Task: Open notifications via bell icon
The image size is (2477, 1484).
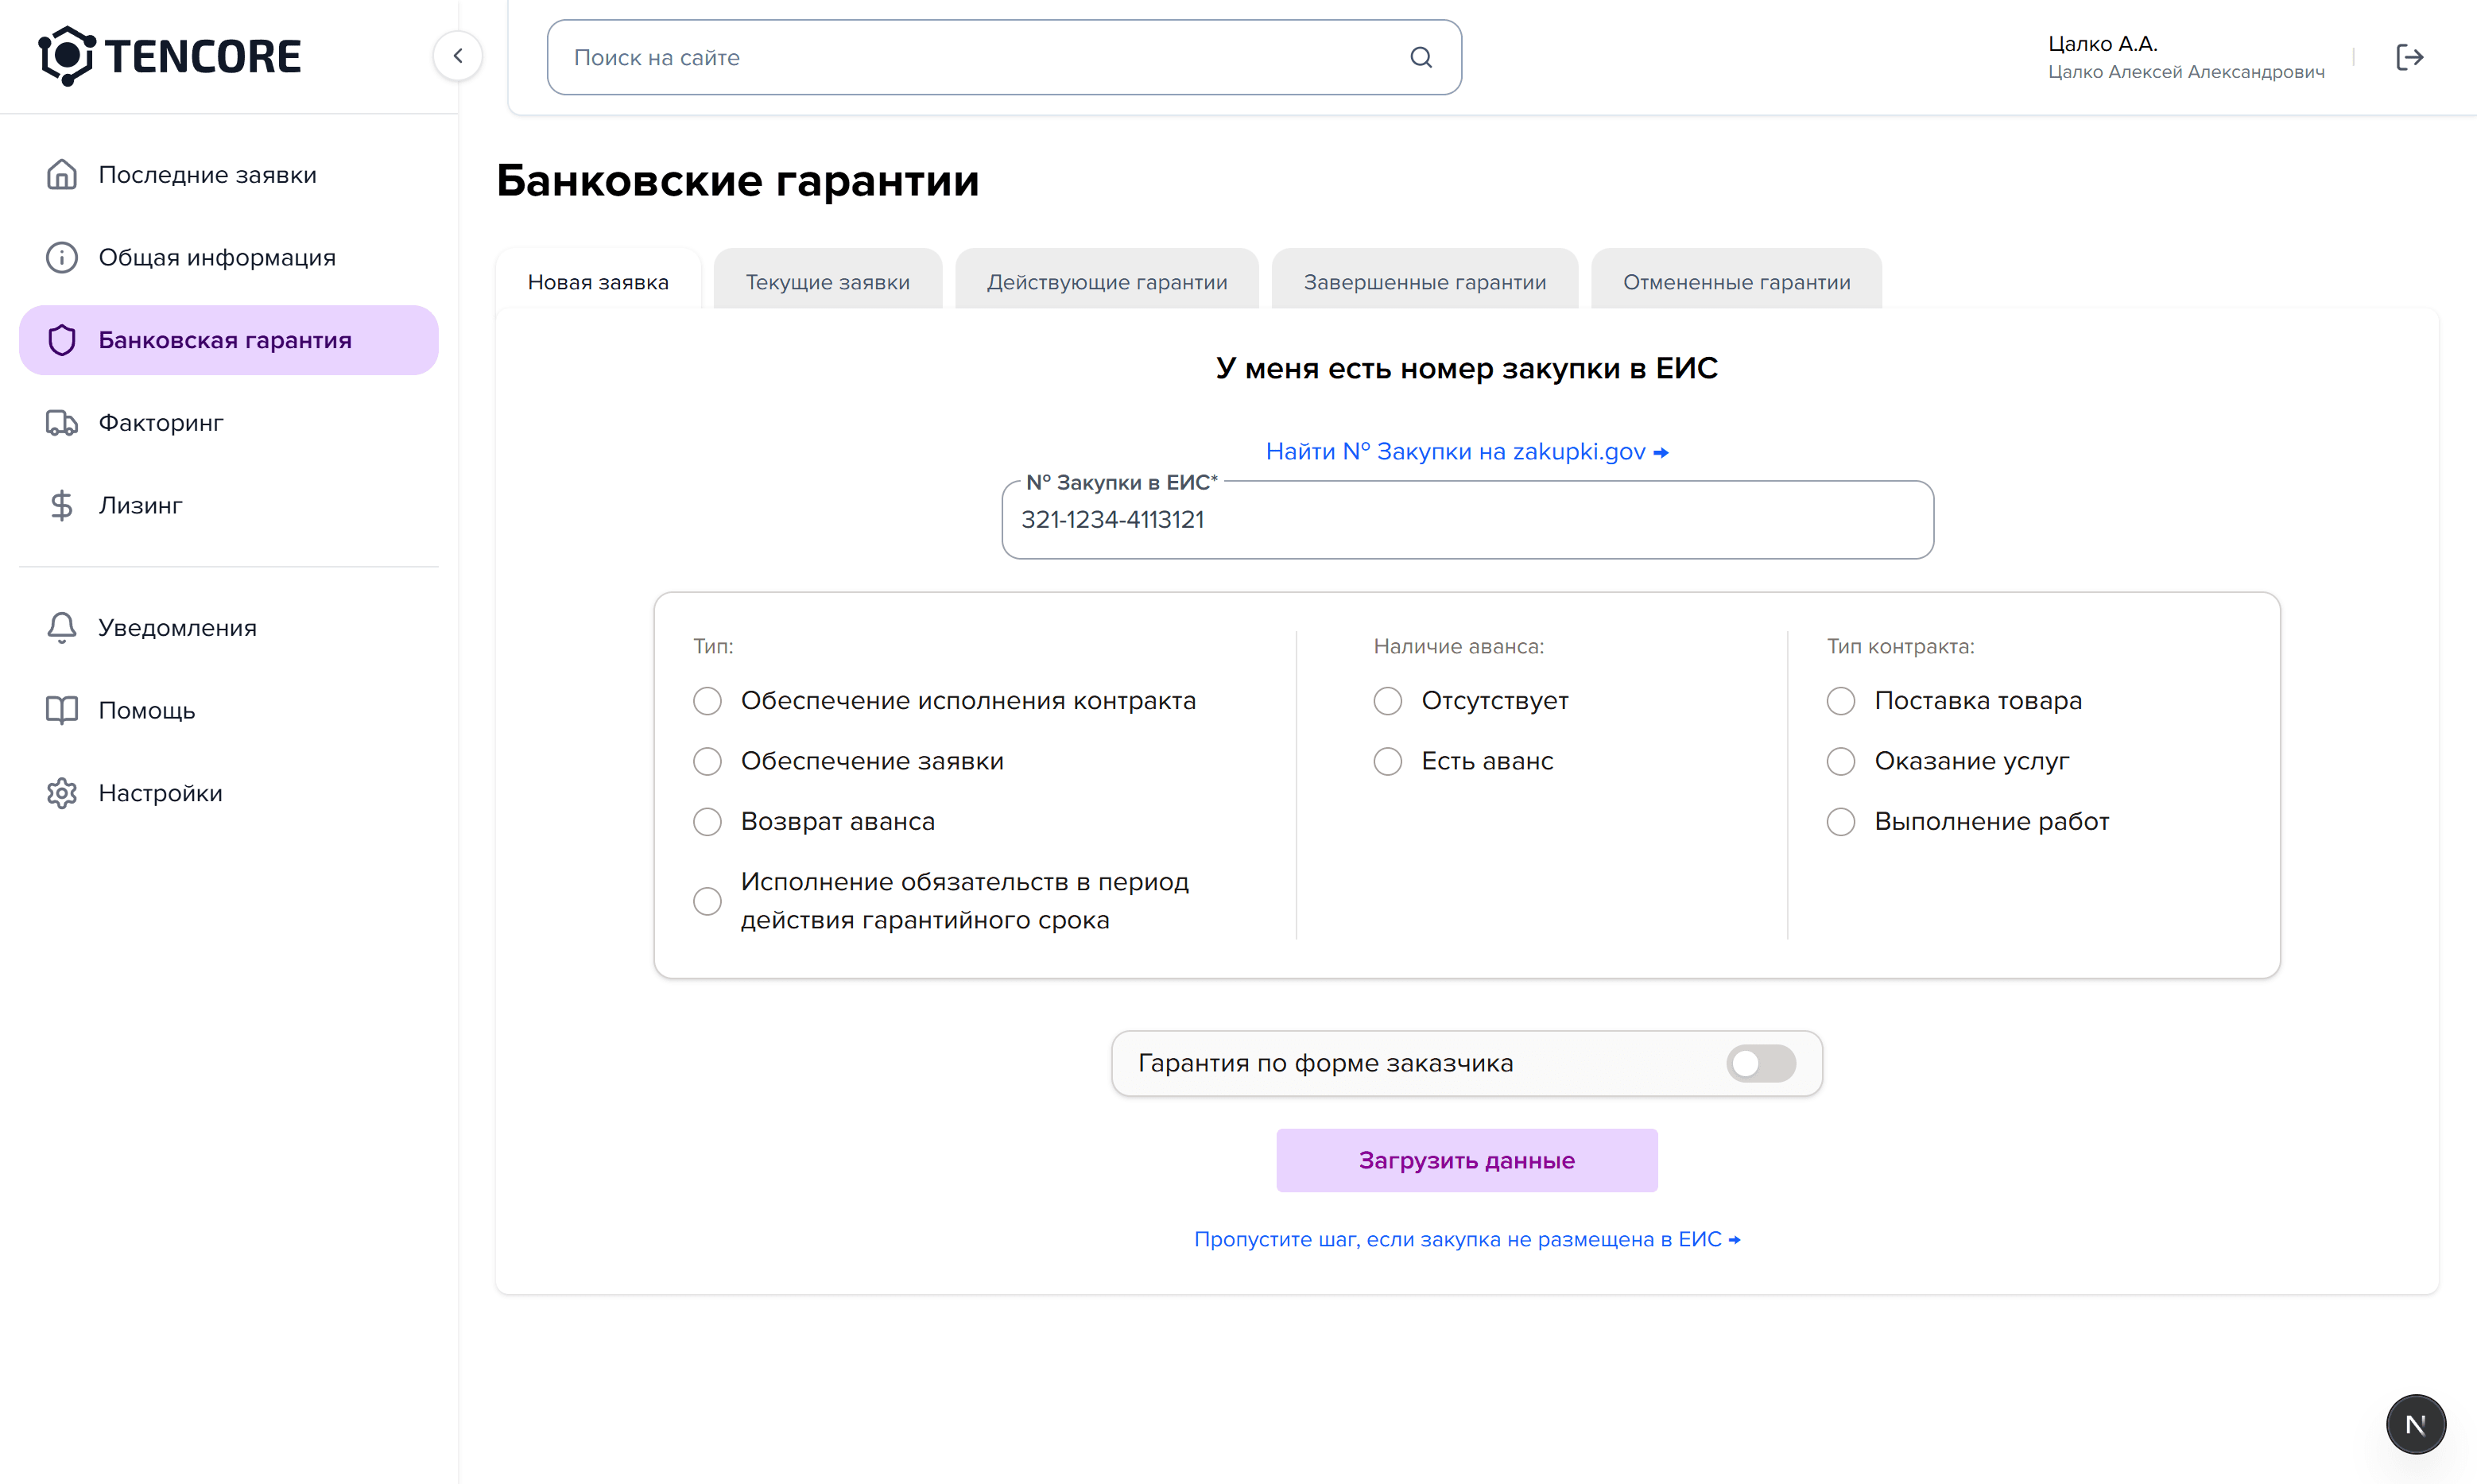Action: coord(61,627)
